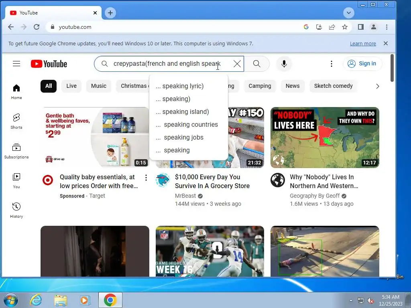Choose the last suggestion '... speaking'
Screen dimensions: 411x308
tap(189, 150)
